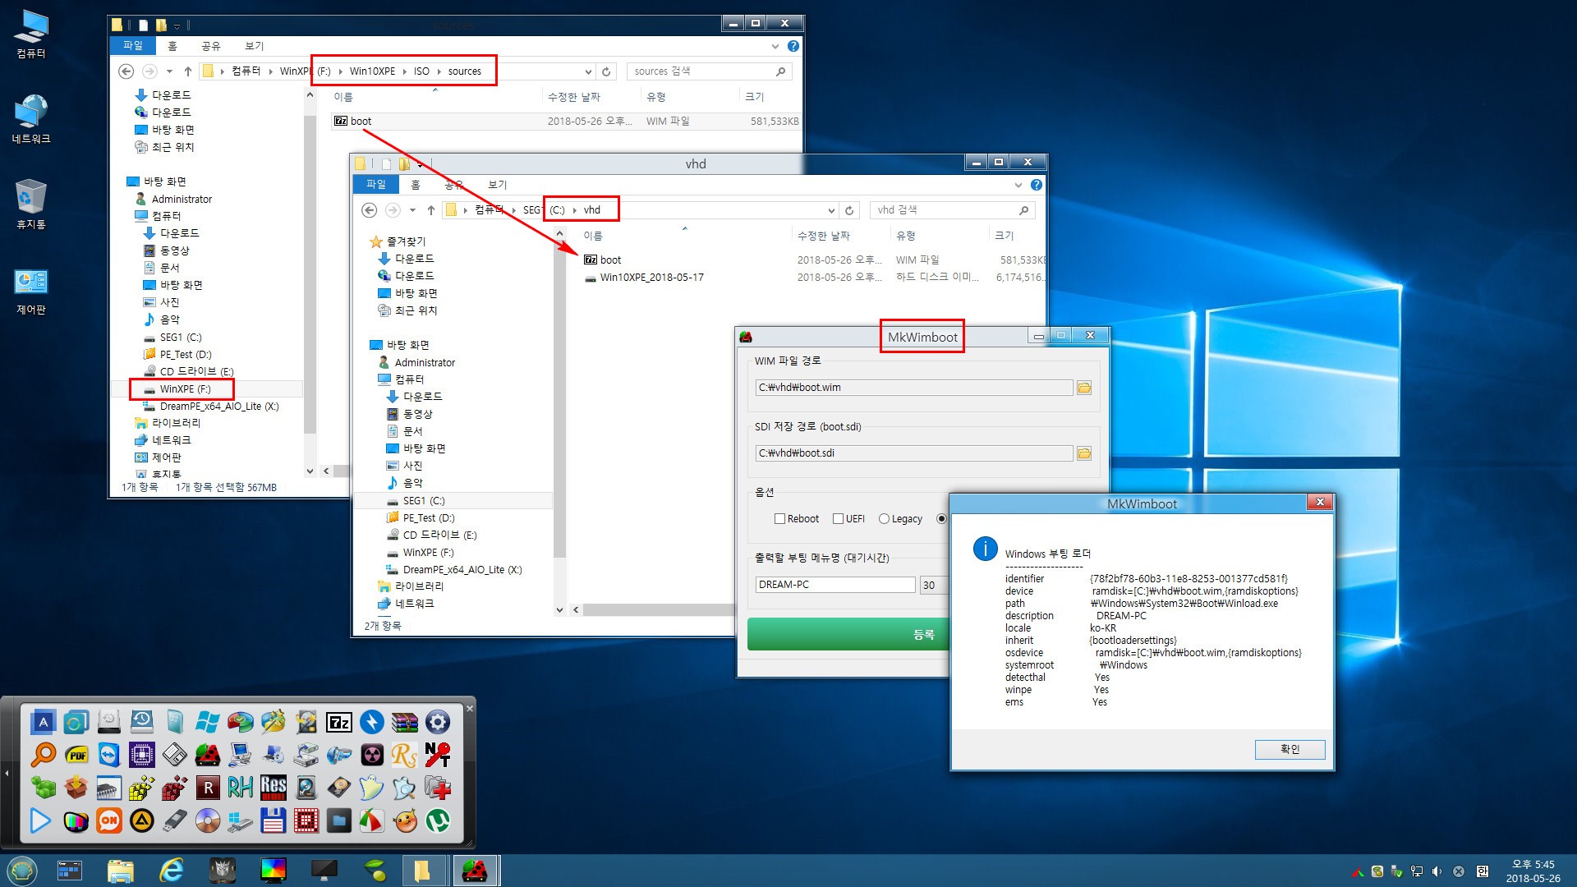Open the CPU-Z chip icon in the launcher

[x=142, y=755]
